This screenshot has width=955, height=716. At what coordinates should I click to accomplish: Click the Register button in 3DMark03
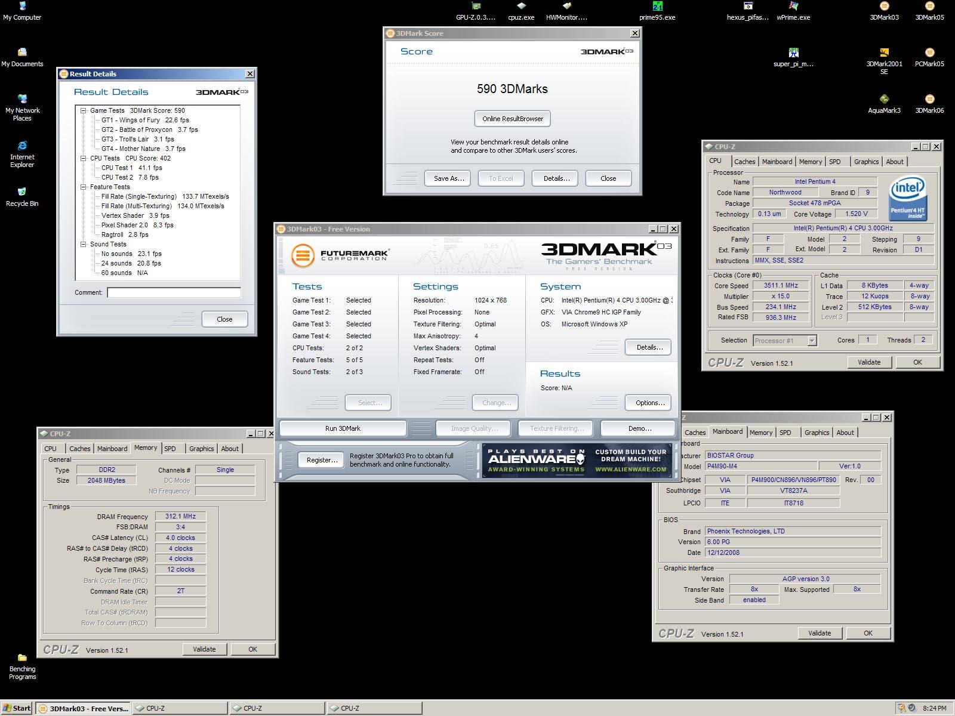pyautogui.click(x=322, y=460)
